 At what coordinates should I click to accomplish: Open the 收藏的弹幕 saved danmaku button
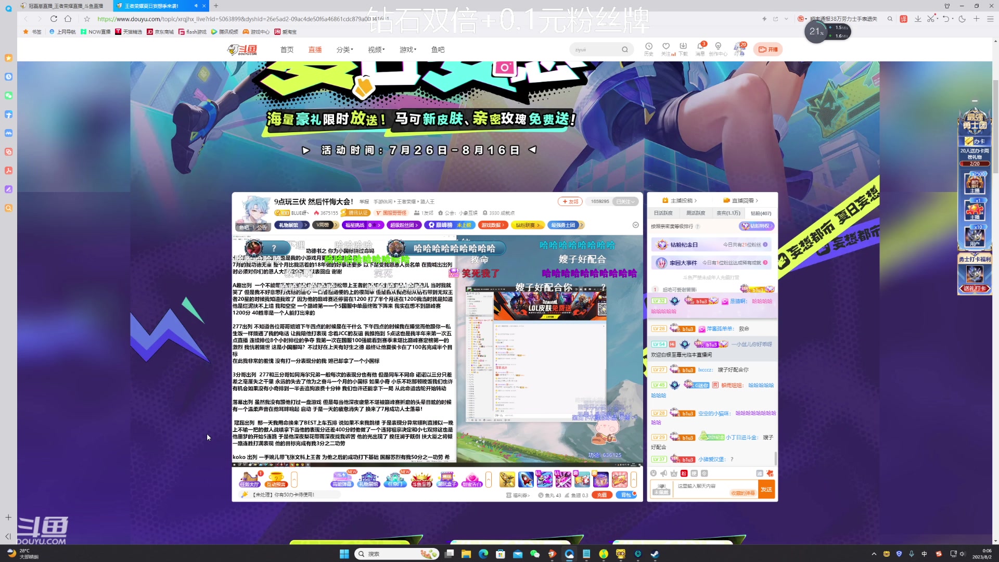(x=743, y=493)
